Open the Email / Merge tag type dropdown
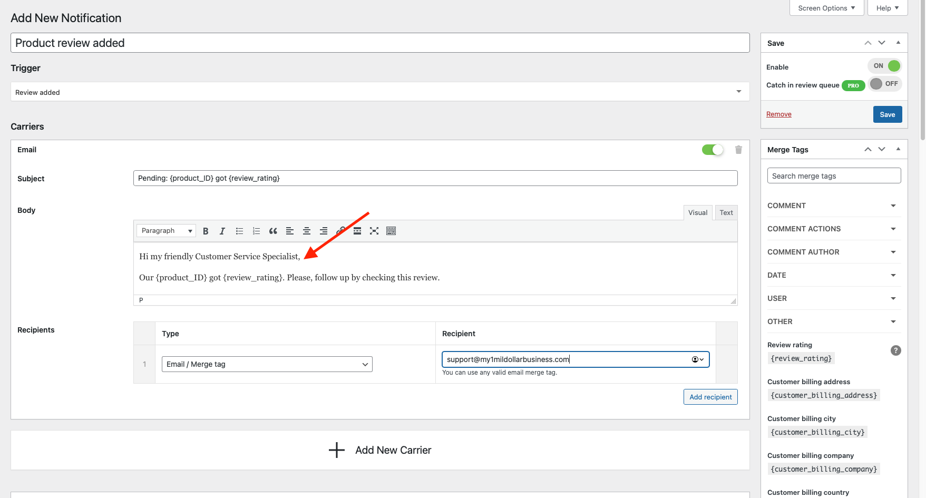Image resolution: width=926 pixels, height=498 pixels. (x=267, y=364)
